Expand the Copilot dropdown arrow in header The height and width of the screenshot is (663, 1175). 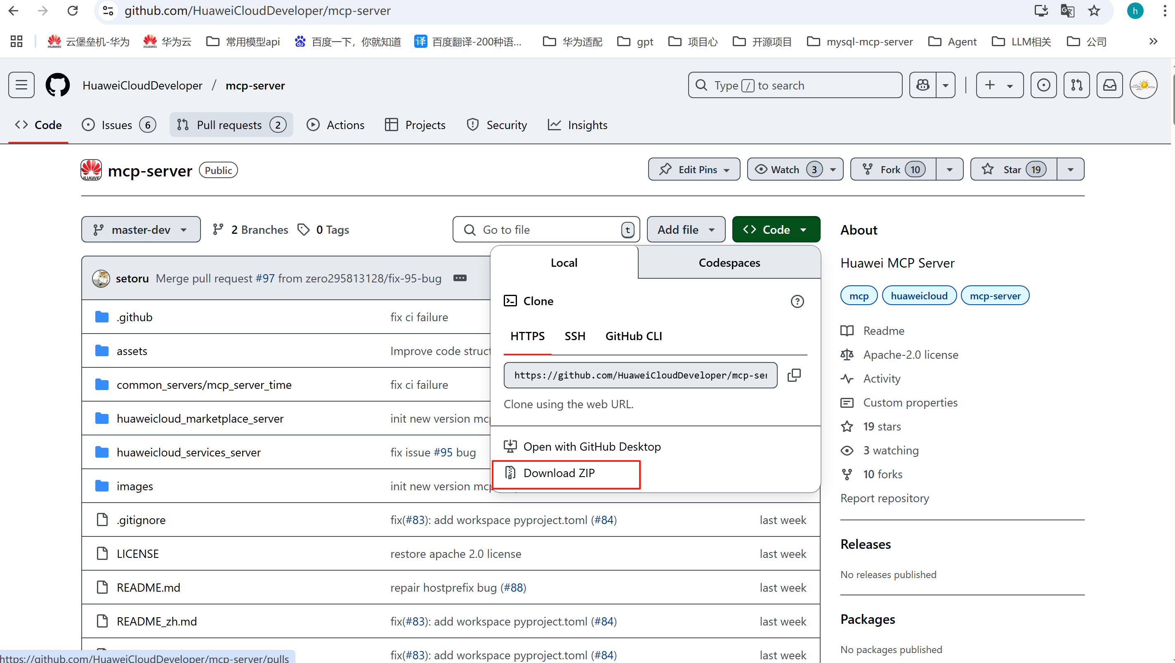tap(946, 85)
